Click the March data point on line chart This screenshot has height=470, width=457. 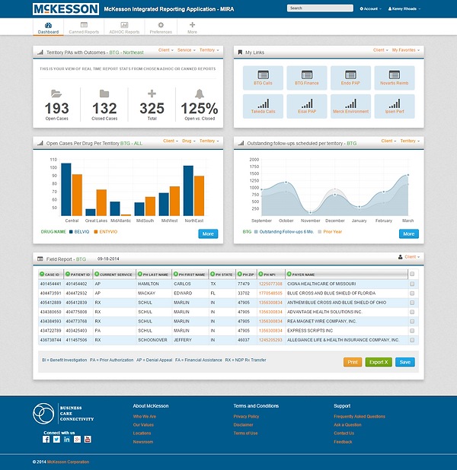[407, 175]
